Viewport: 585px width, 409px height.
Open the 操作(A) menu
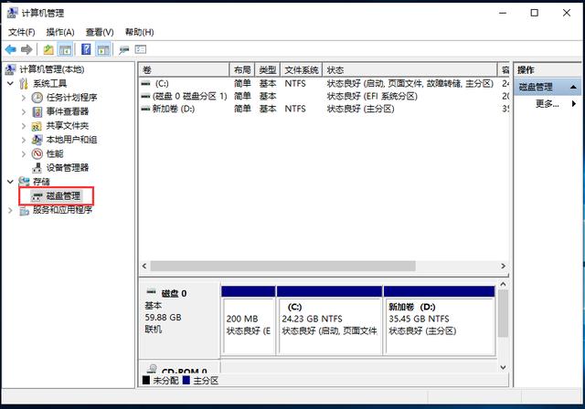(x=59, y=32)
